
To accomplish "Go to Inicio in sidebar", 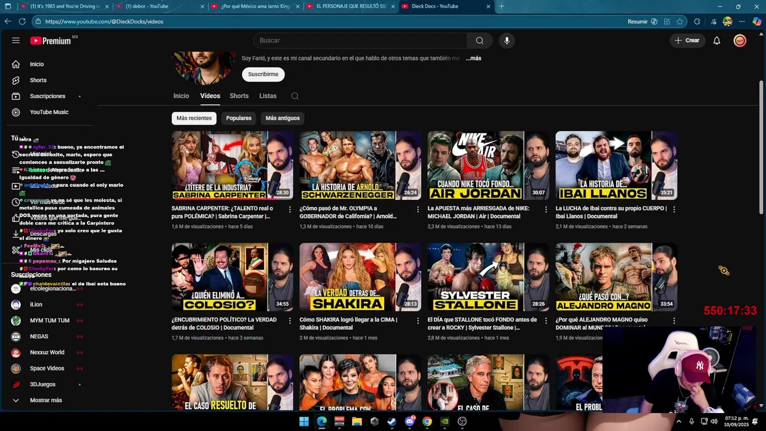I will pos(37,64).
